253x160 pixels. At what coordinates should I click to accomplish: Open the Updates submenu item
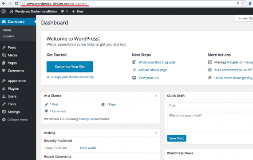tap(8, 36)
